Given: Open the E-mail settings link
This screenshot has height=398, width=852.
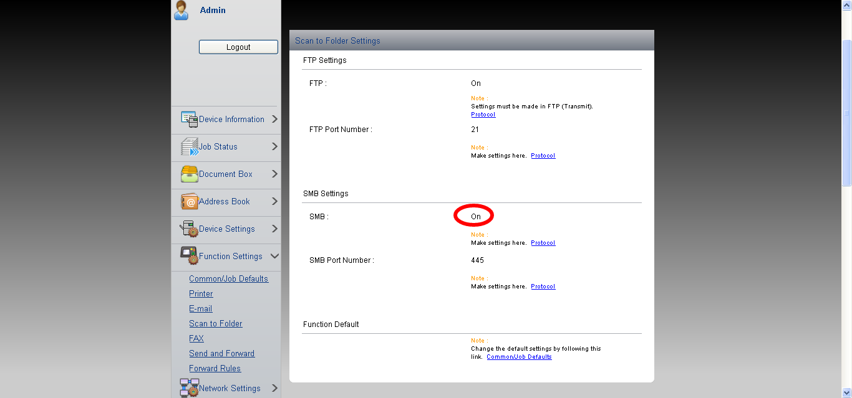Looking at the screenshot, I should (201, 308).
